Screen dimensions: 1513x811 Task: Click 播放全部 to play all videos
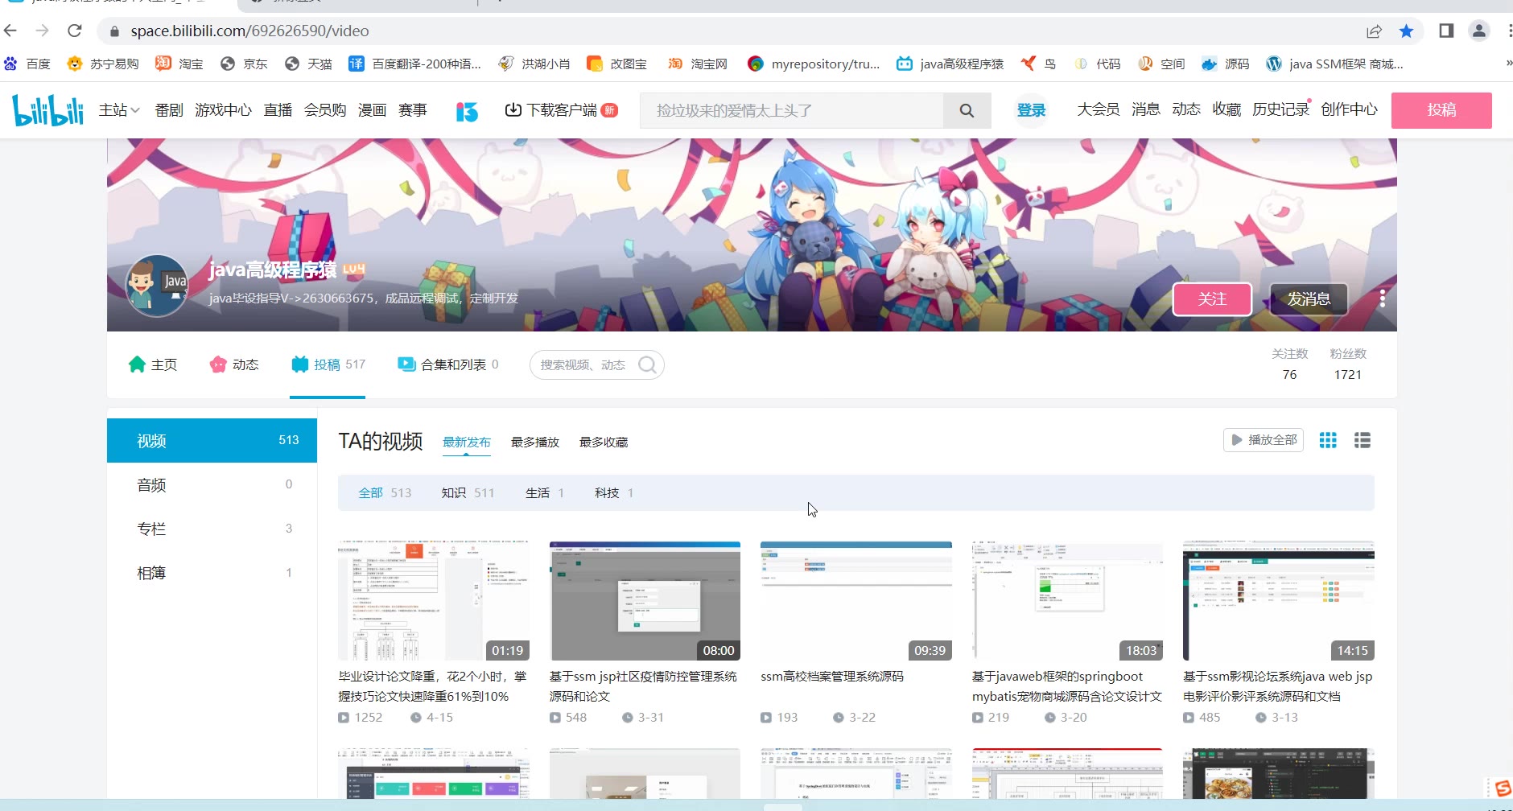(1264, 440)
